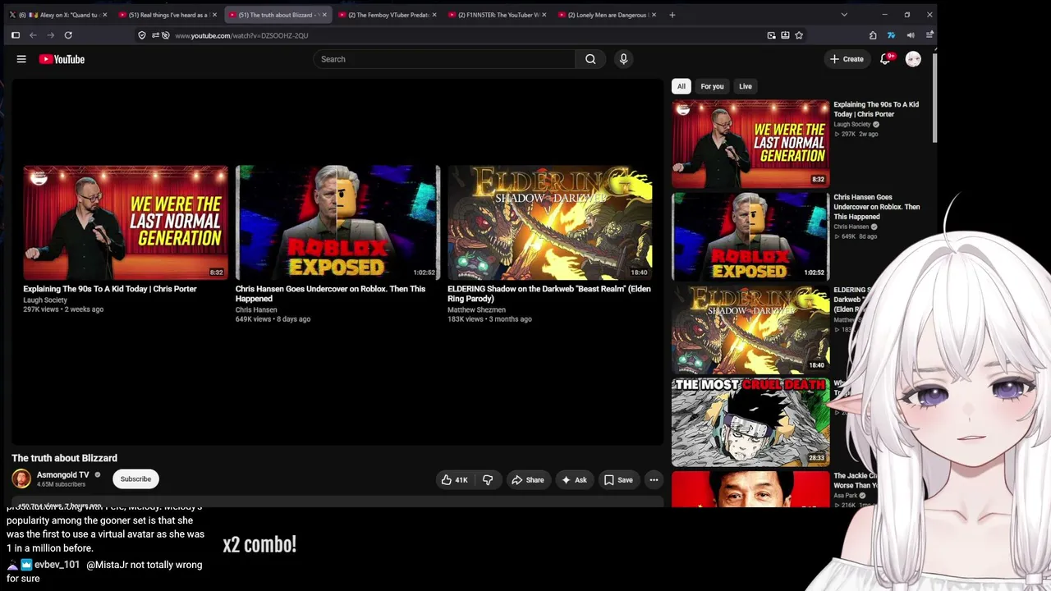
Task: Close the 'Lonely Men are Dangerous' tab
Action: (x=654, y=15)
